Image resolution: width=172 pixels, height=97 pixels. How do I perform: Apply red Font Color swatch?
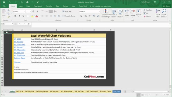click(37, 16)
